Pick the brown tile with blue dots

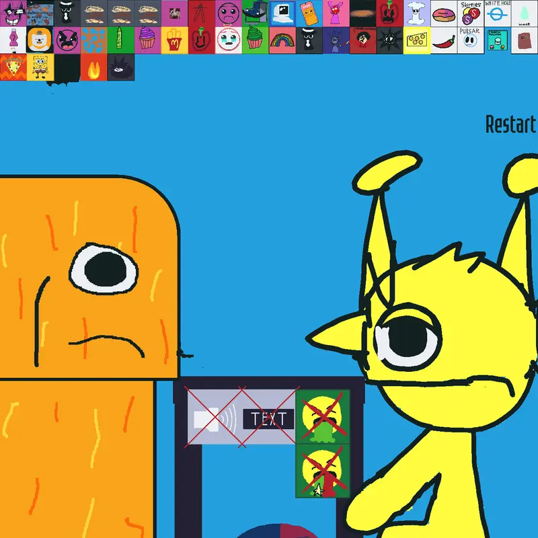tap(94, 40)
